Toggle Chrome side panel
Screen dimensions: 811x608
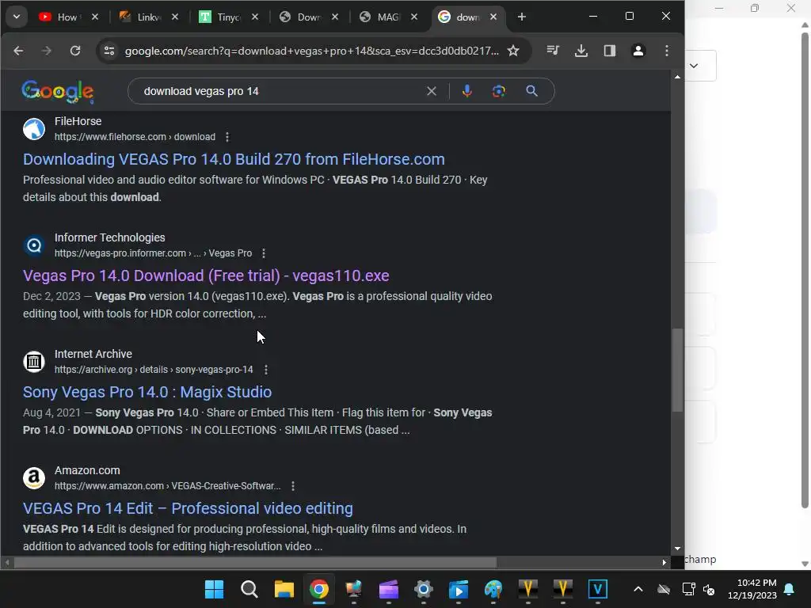tap(610, 51)
